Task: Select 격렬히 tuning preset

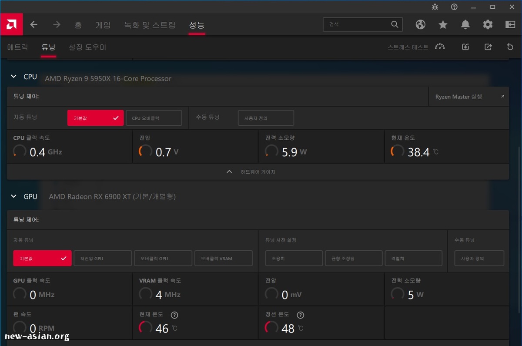Action: click(414, 258)
